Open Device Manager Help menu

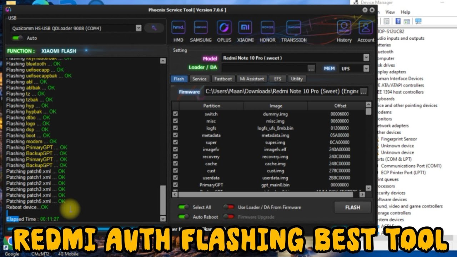[405, 12]
